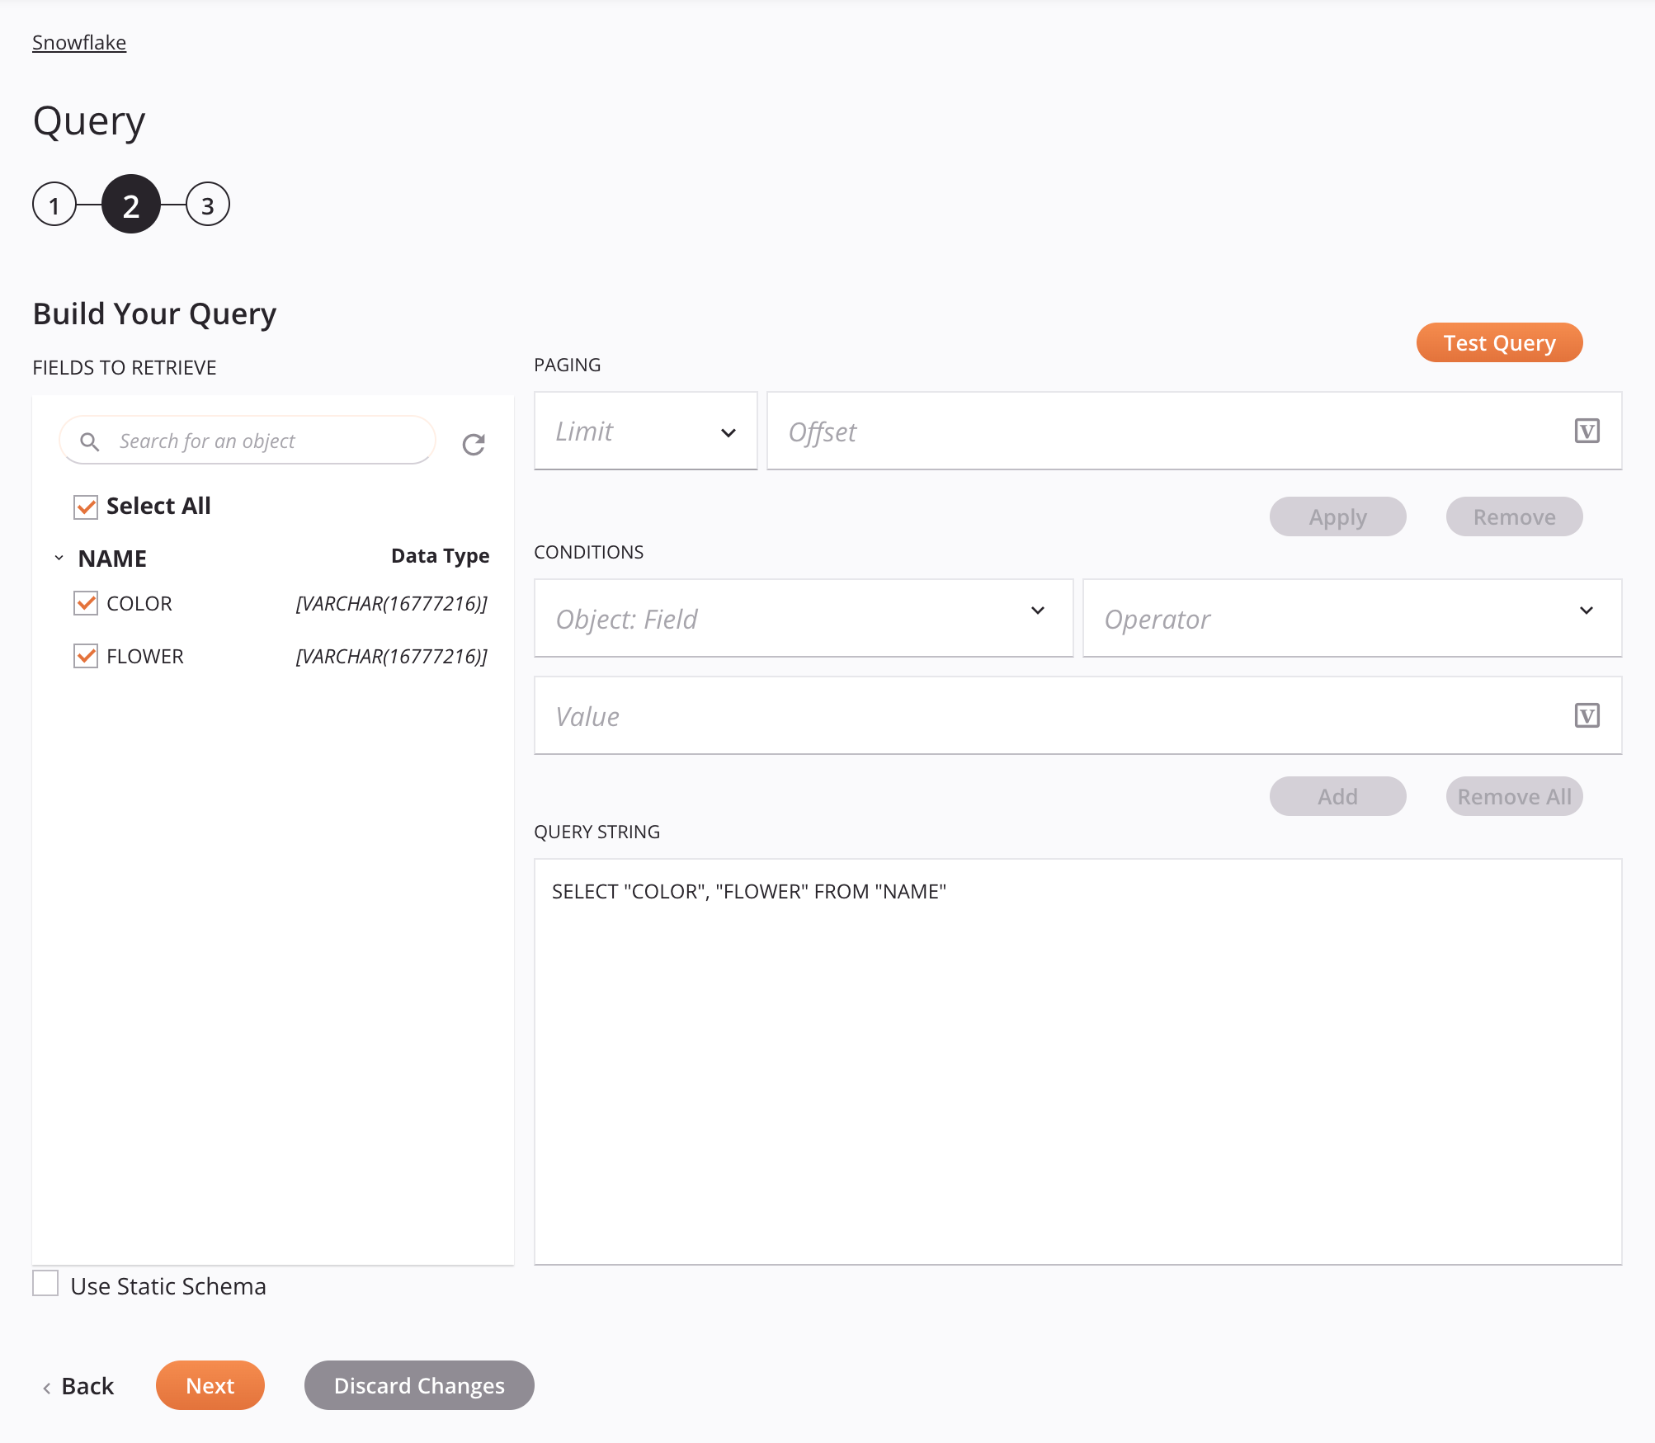
Task: Click the Snowflake breadcrumb link
Action: click(x=78, y=42)
